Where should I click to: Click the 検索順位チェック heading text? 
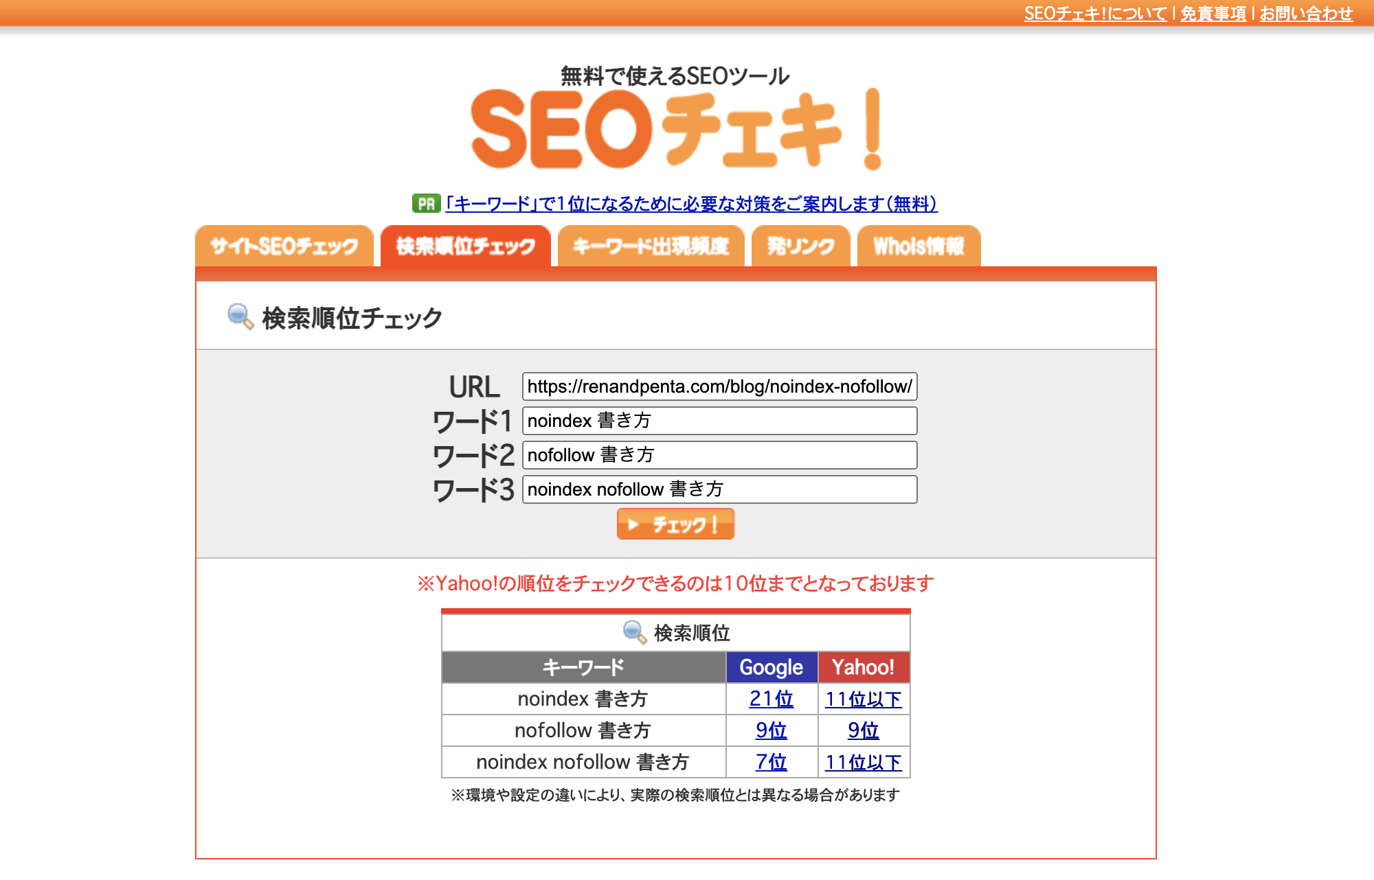352,318
